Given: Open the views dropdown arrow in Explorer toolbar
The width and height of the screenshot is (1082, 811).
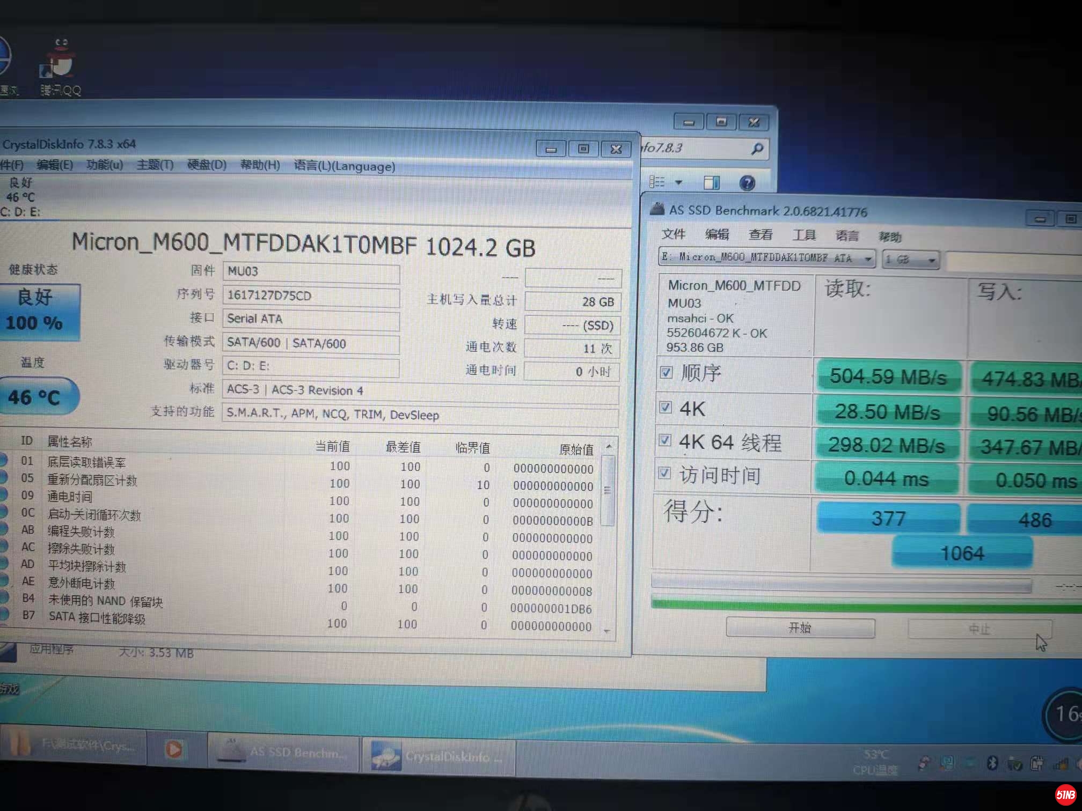Looking at the screenshot, I should point(679,182).
